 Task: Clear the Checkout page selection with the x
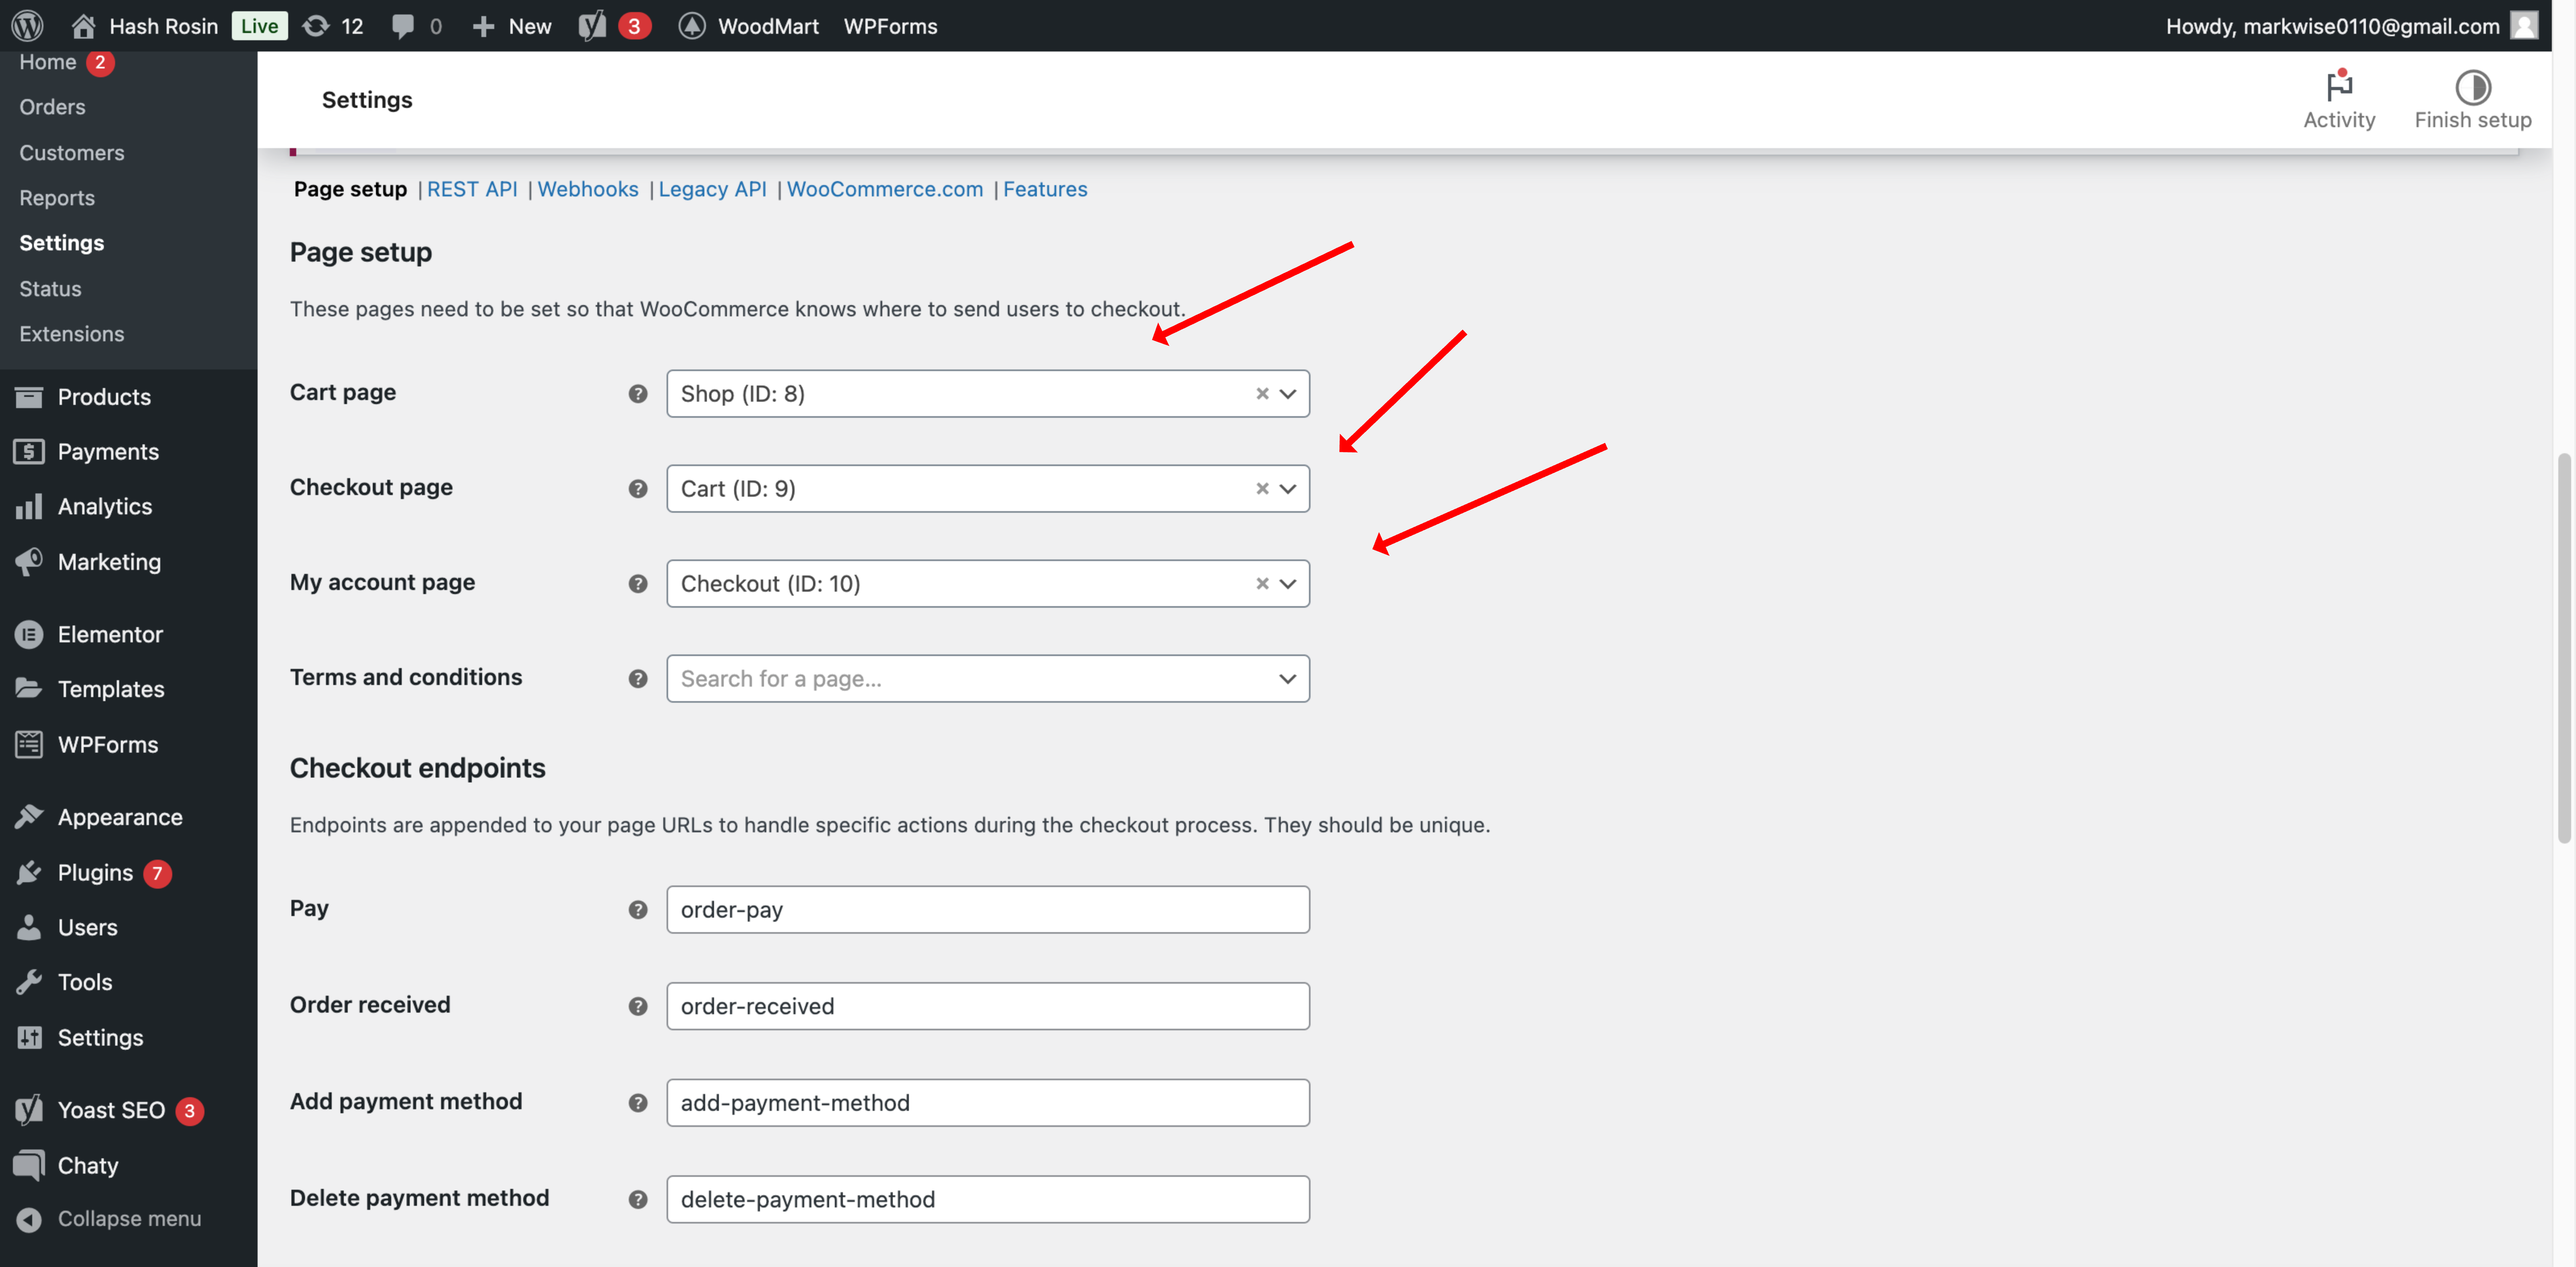pyautogui.click(x=1262, y=489)
